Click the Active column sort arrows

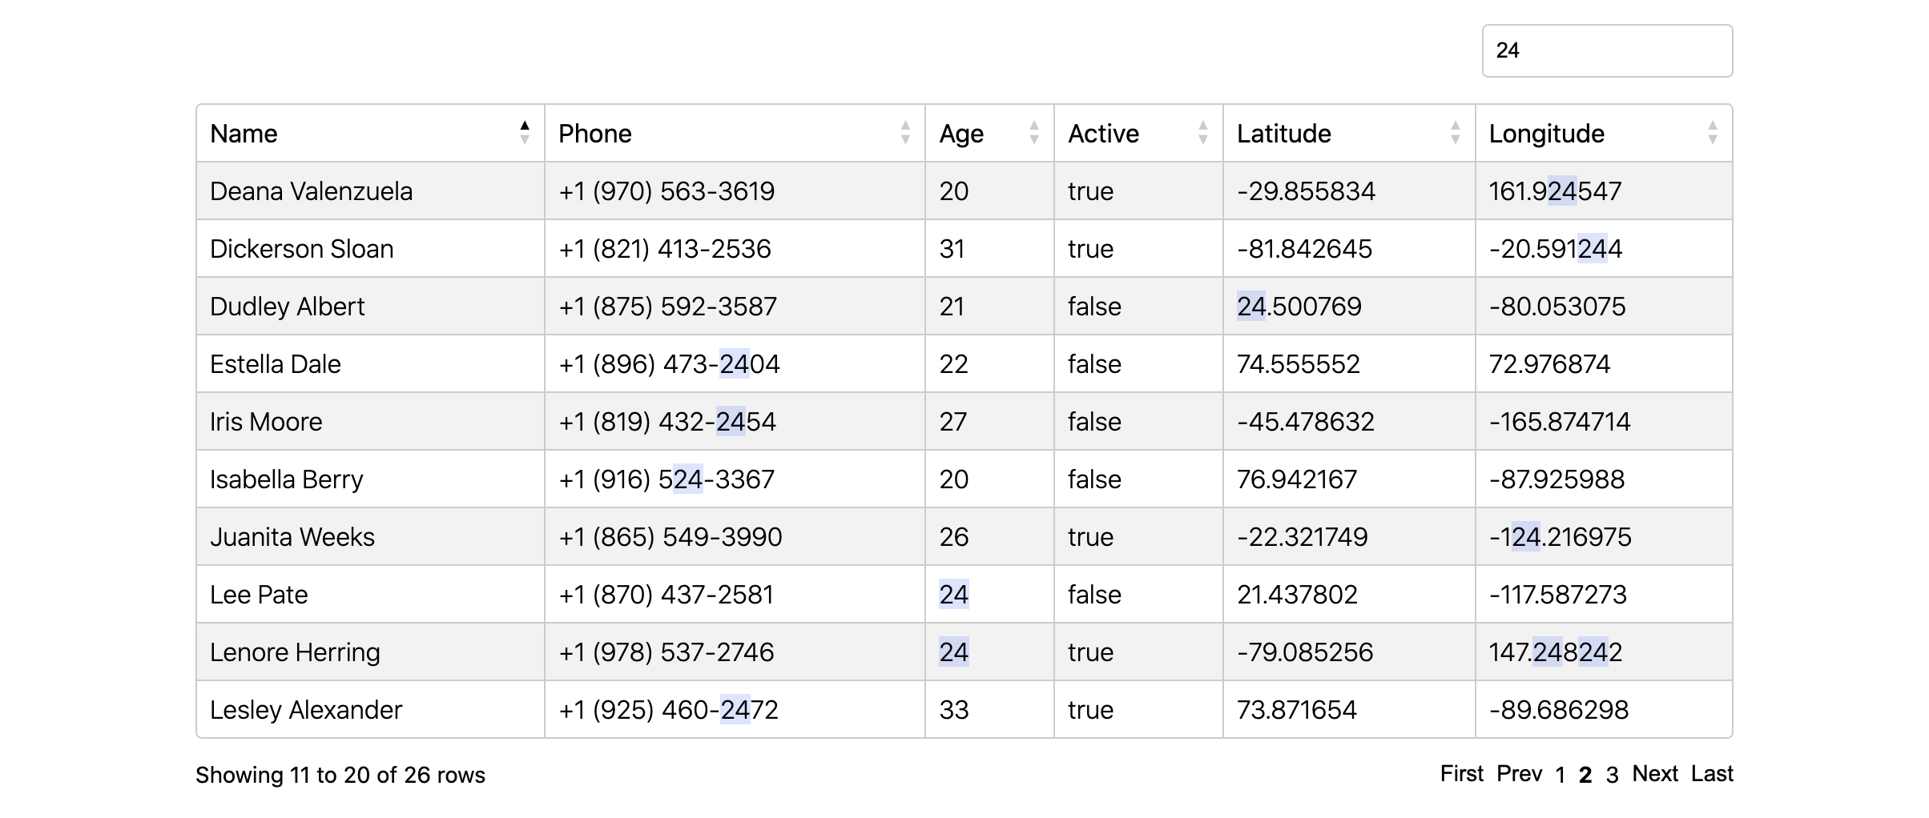(1203, 133)
